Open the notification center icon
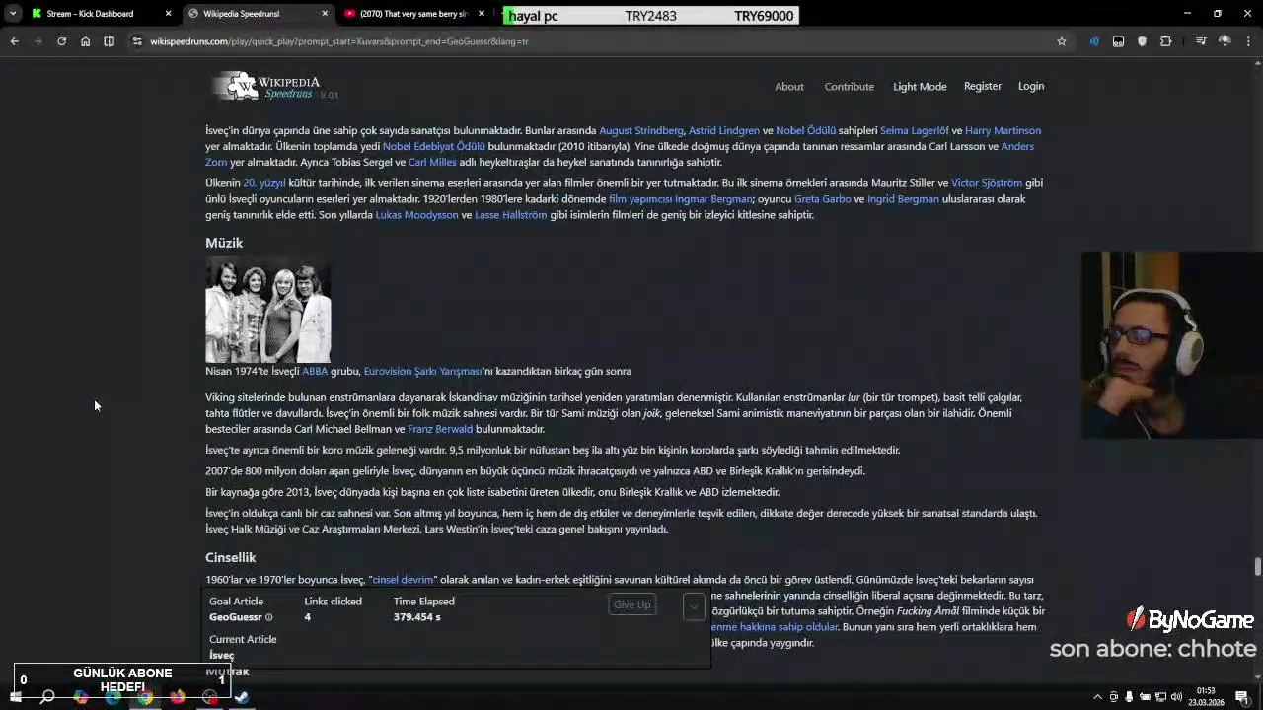The height and width of the screenshot is (710, 1263). [1241, 697]
